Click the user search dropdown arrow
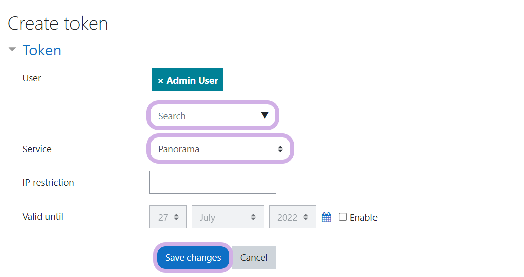 click(265, 116)
